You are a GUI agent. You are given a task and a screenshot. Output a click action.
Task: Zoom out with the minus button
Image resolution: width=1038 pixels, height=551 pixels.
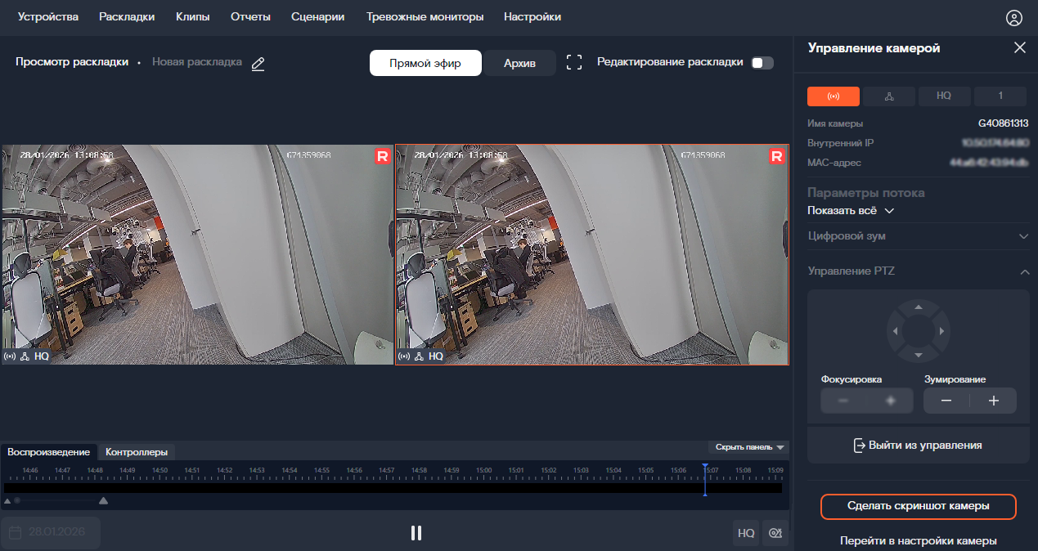[x=946, y=401]
